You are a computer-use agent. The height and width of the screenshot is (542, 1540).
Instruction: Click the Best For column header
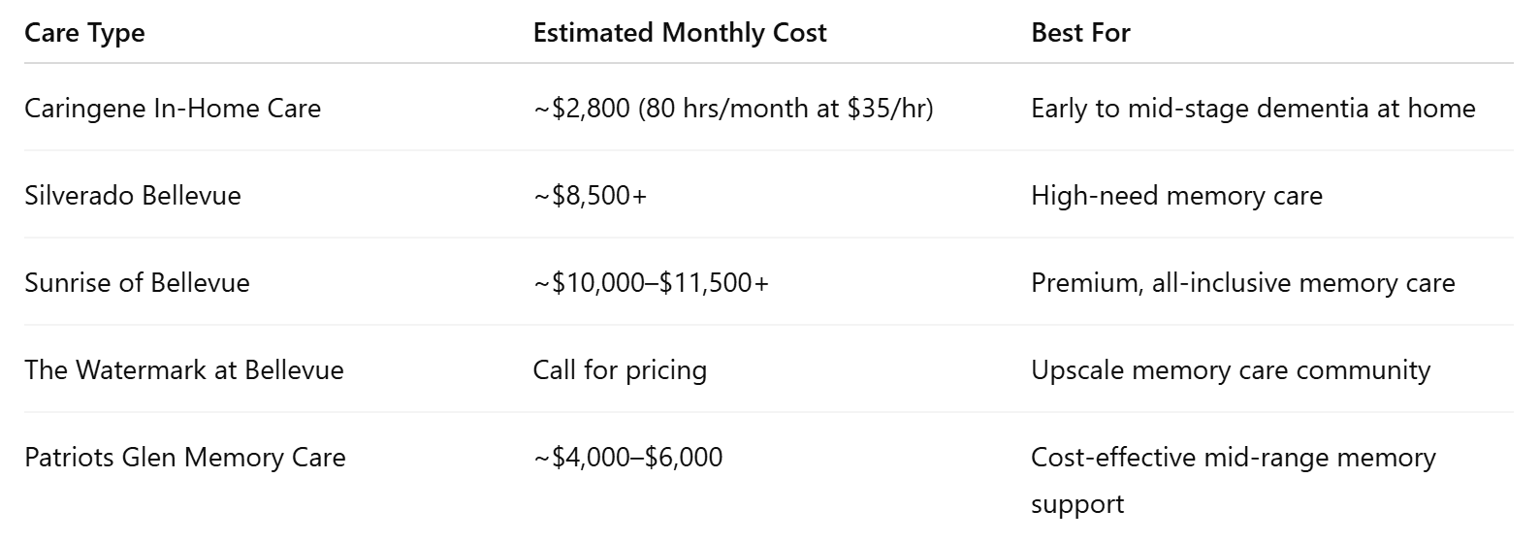(x=1080, y=33)
